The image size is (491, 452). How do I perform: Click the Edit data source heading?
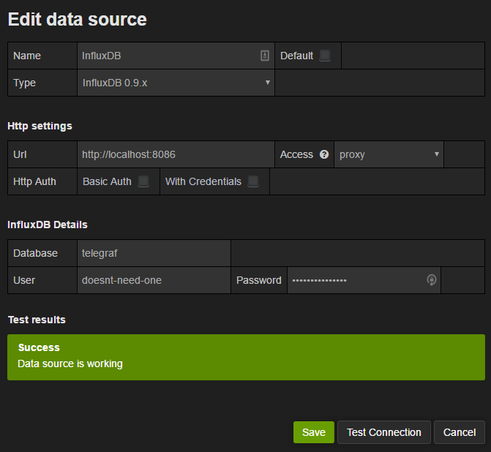pyautogui.click(x=77, y=19)
